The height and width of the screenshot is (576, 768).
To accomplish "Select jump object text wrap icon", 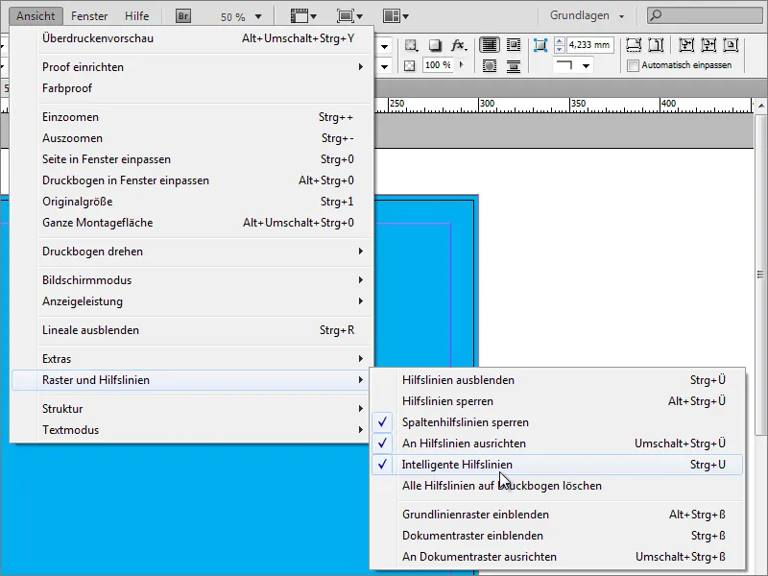I will (x=514, y=65).
